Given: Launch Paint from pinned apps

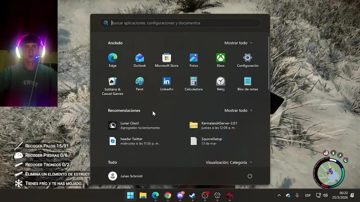Looking at the screenshot, I should tap(139, 84).
